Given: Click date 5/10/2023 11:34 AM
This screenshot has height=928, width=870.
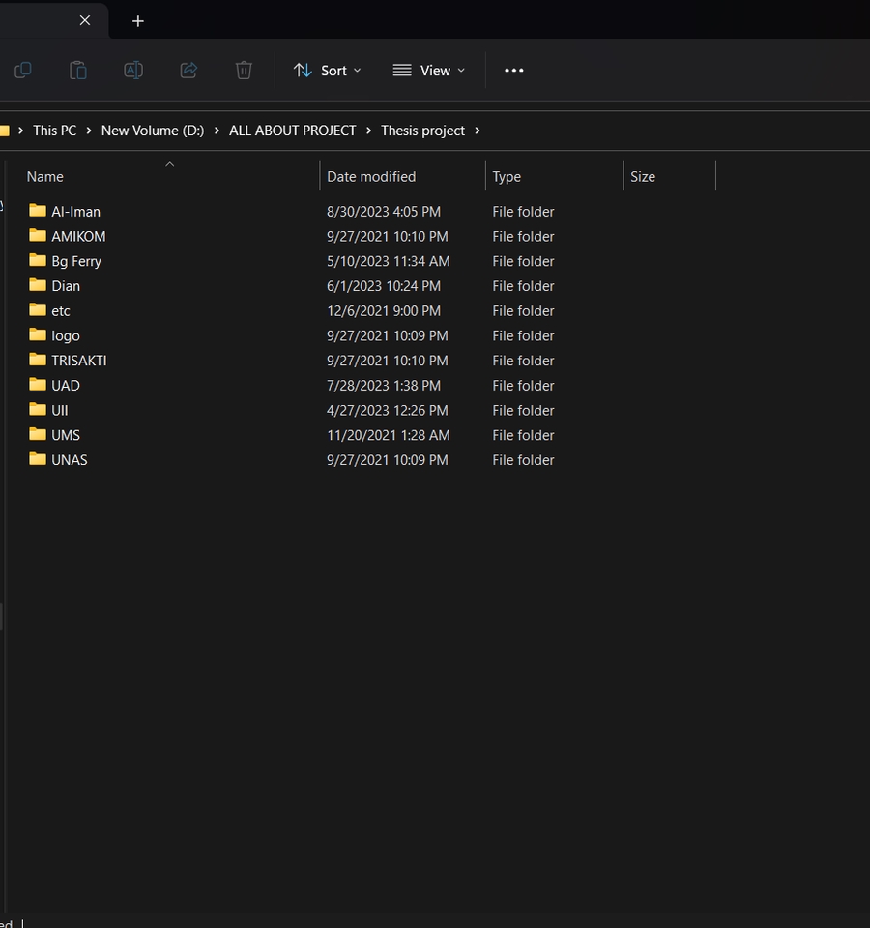Looking at the screenshot, I should (x=389, y=261).
